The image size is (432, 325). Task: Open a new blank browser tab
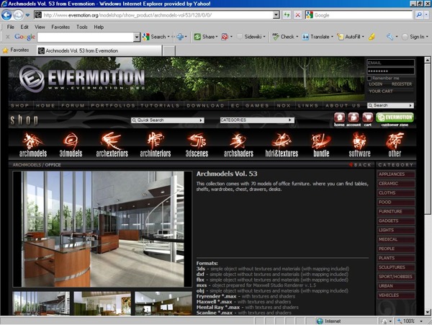(x=169, y=50)
